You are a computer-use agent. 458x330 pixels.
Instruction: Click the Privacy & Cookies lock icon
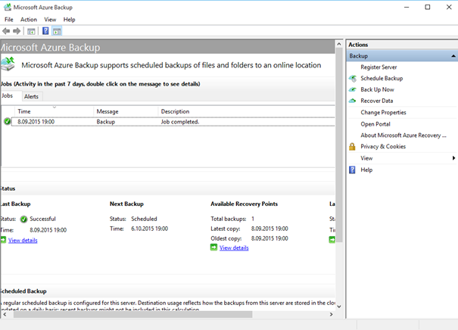click(x=353, y=146)
